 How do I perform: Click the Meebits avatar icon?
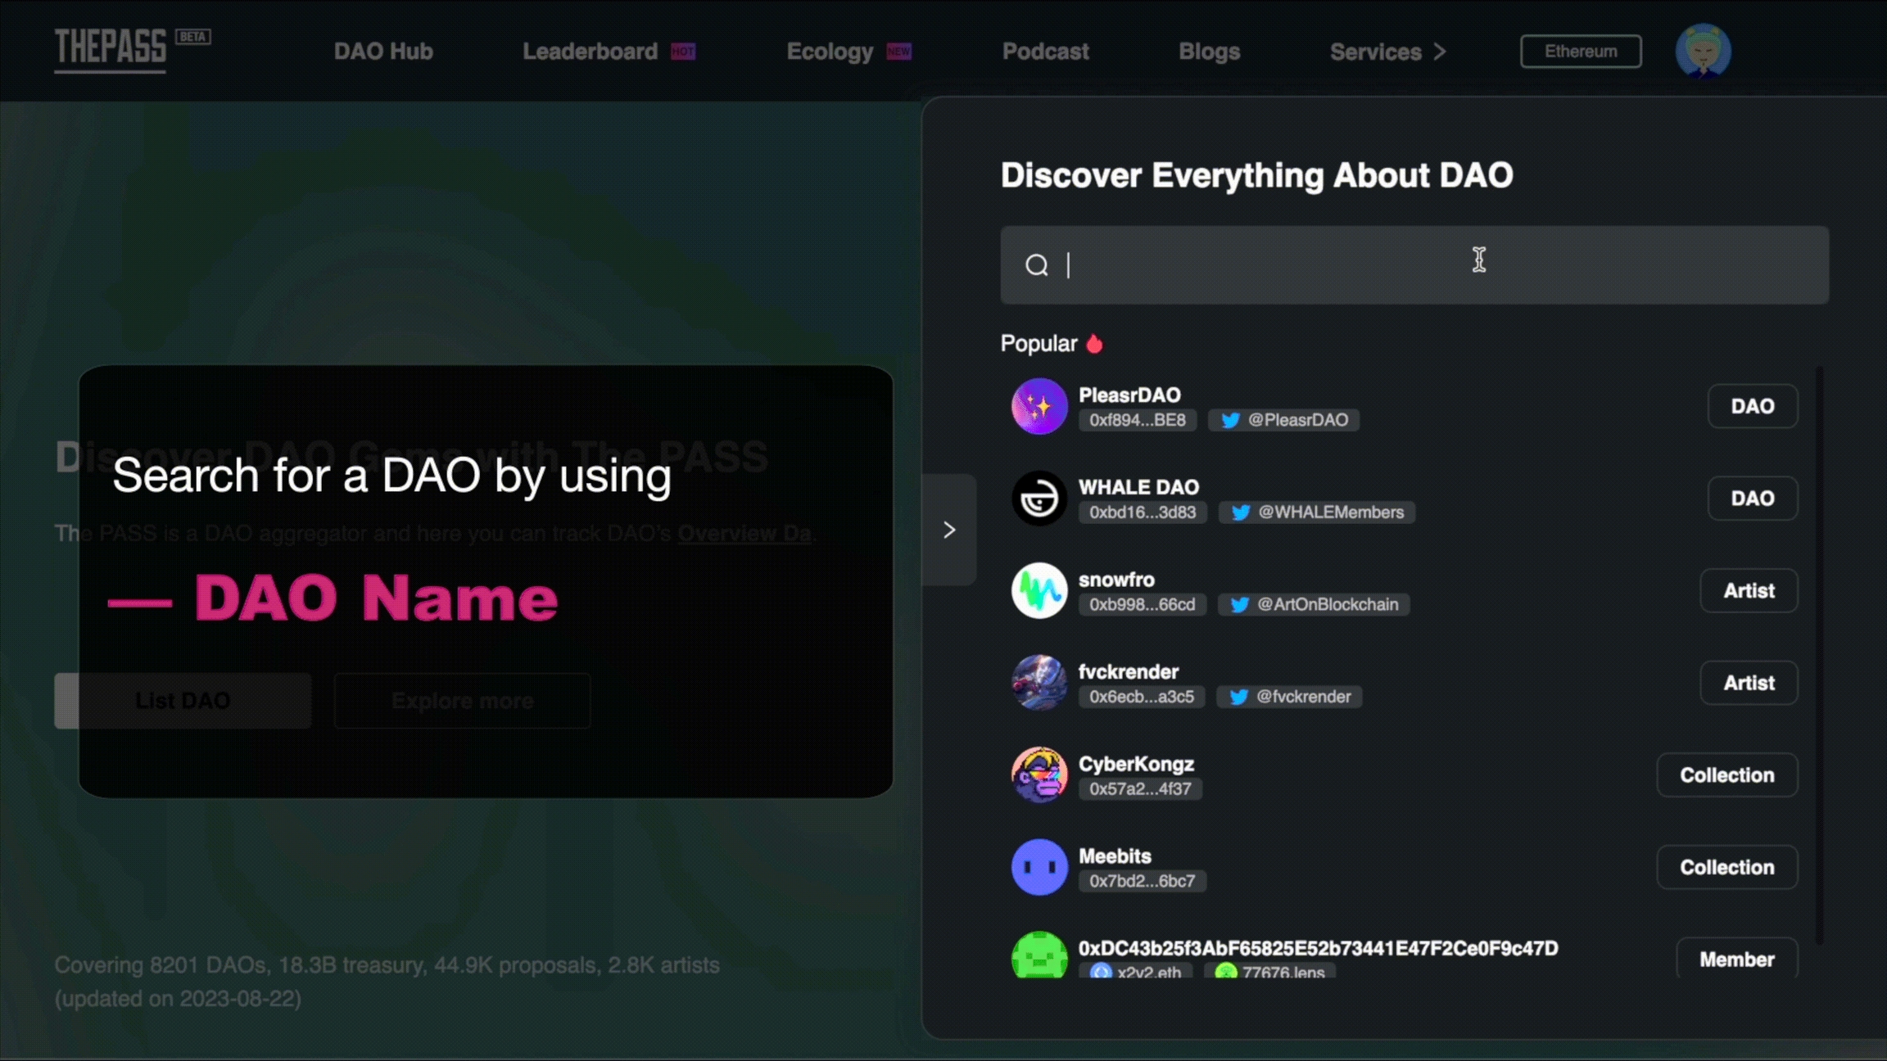(1039, 867)
